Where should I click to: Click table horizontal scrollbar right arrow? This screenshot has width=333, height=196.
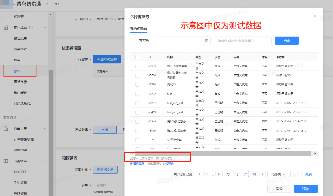[315, 153]
